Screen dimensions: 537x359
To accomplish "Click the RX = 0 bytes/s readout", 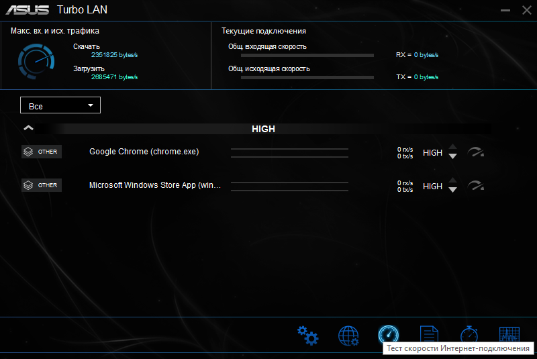I will [x=417, y=55].
